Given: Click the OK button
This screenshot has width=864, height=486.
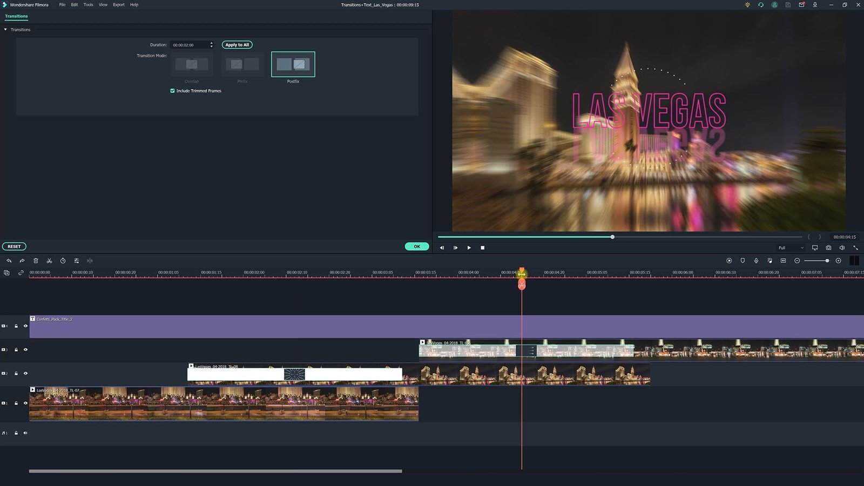Looking at the screenshot, I should 416,246.
